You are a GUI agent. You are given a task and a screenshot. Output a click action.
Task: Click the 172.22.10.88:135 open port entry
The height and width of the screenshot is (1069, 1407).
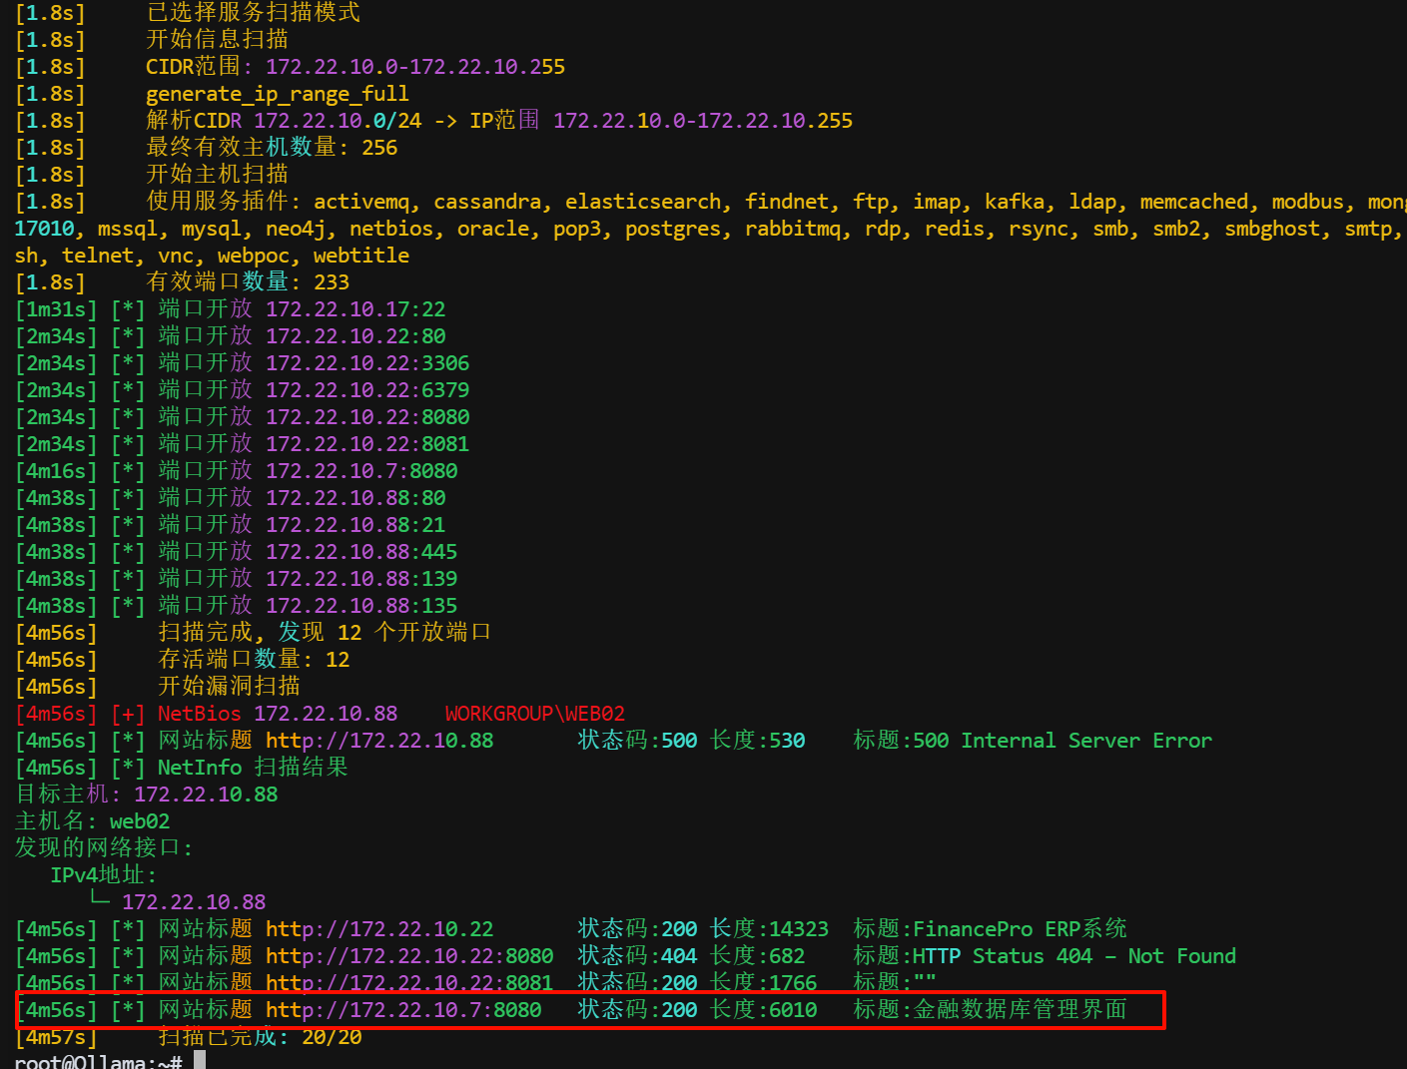360,606
